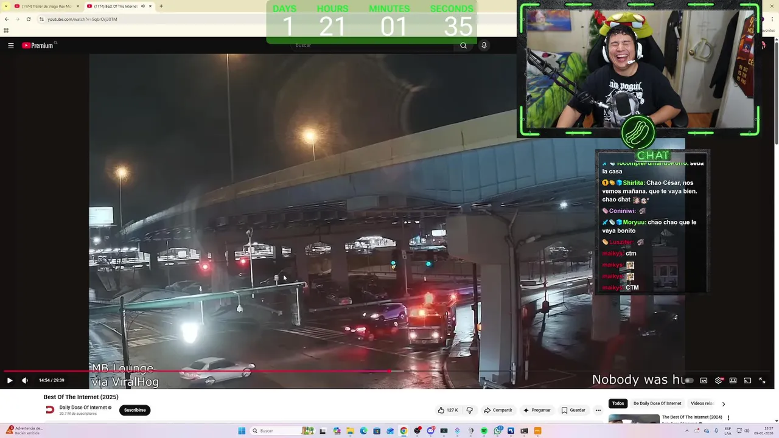
Task: Go forward in the browser
Action: tap(17, 19)
